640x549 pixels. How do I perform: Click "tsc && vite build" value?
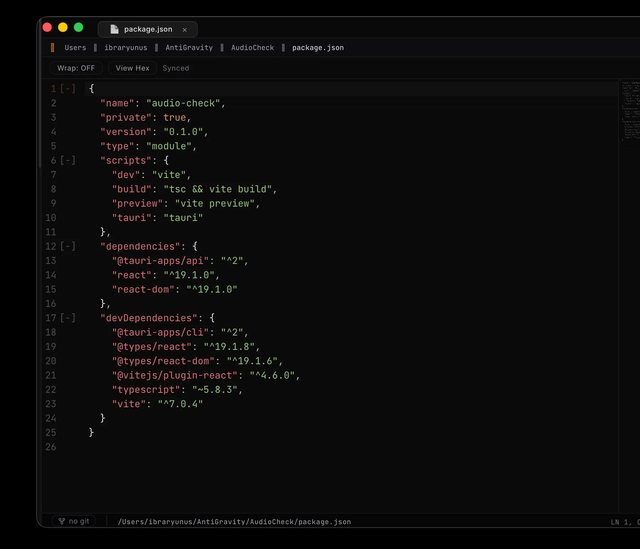click(218, 189)
